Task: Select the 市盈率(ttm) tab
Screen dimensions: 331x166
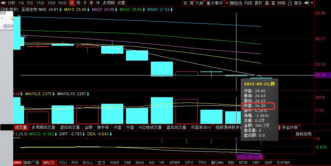Action: pyautogui.click(x=201, y=127)
